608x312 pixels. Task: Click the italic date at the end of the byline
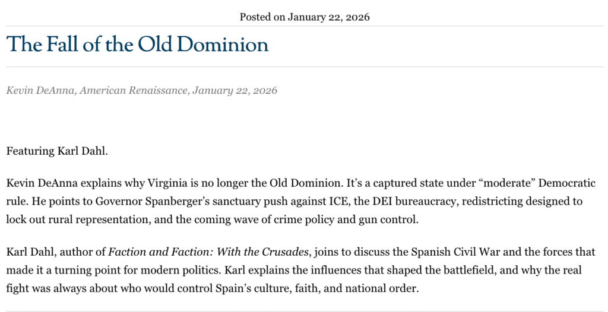[x=235, y=90]
